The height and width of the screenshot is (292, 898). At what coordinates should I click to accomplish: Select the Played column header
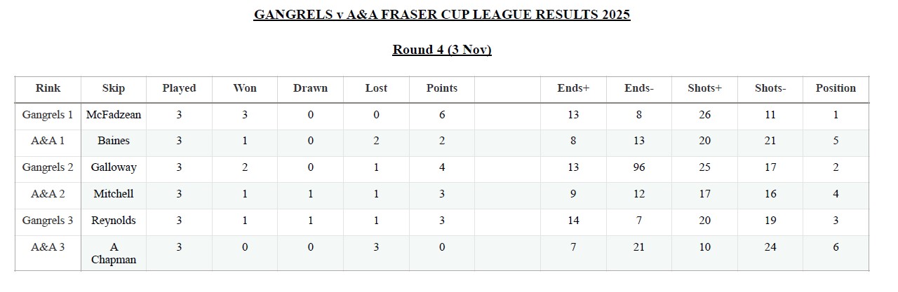tap(179, 88)
